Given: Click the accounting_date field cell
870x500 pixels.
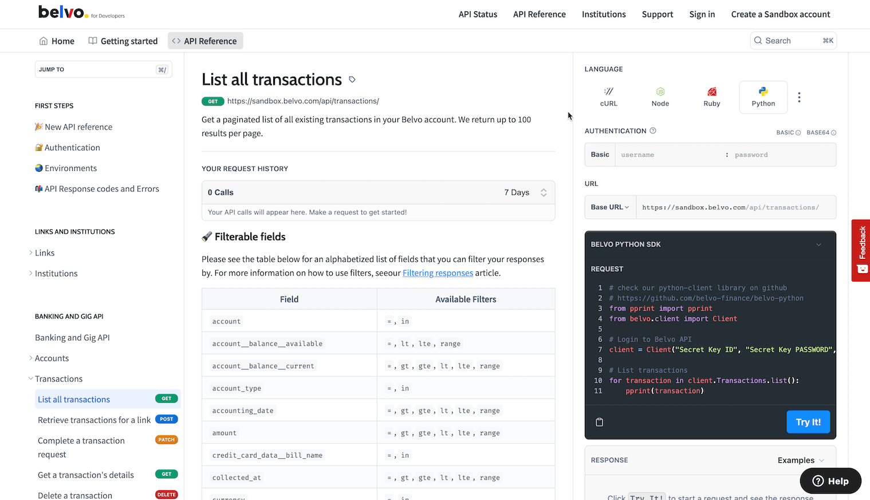Looking at the screenshot, I should coord(289,411).
